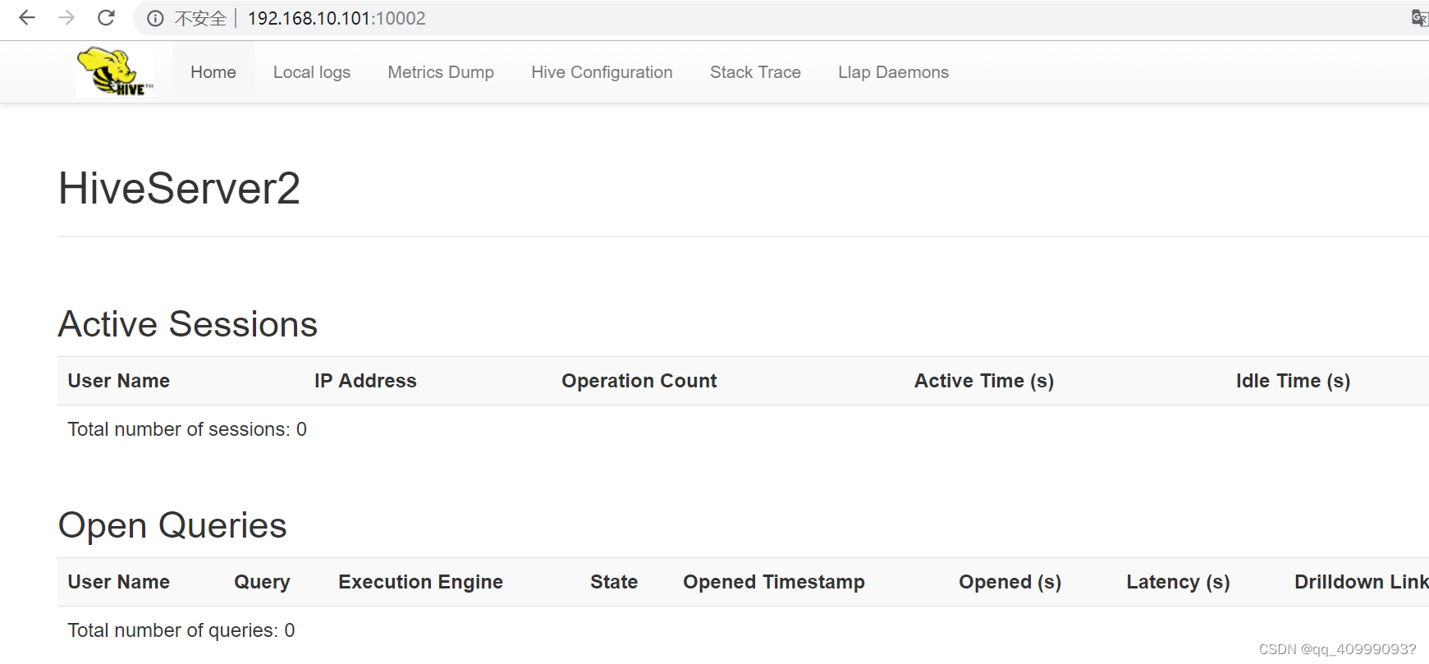Click the Active Sessions heading
The image size is (1429, 664).
tap(188, 324)
